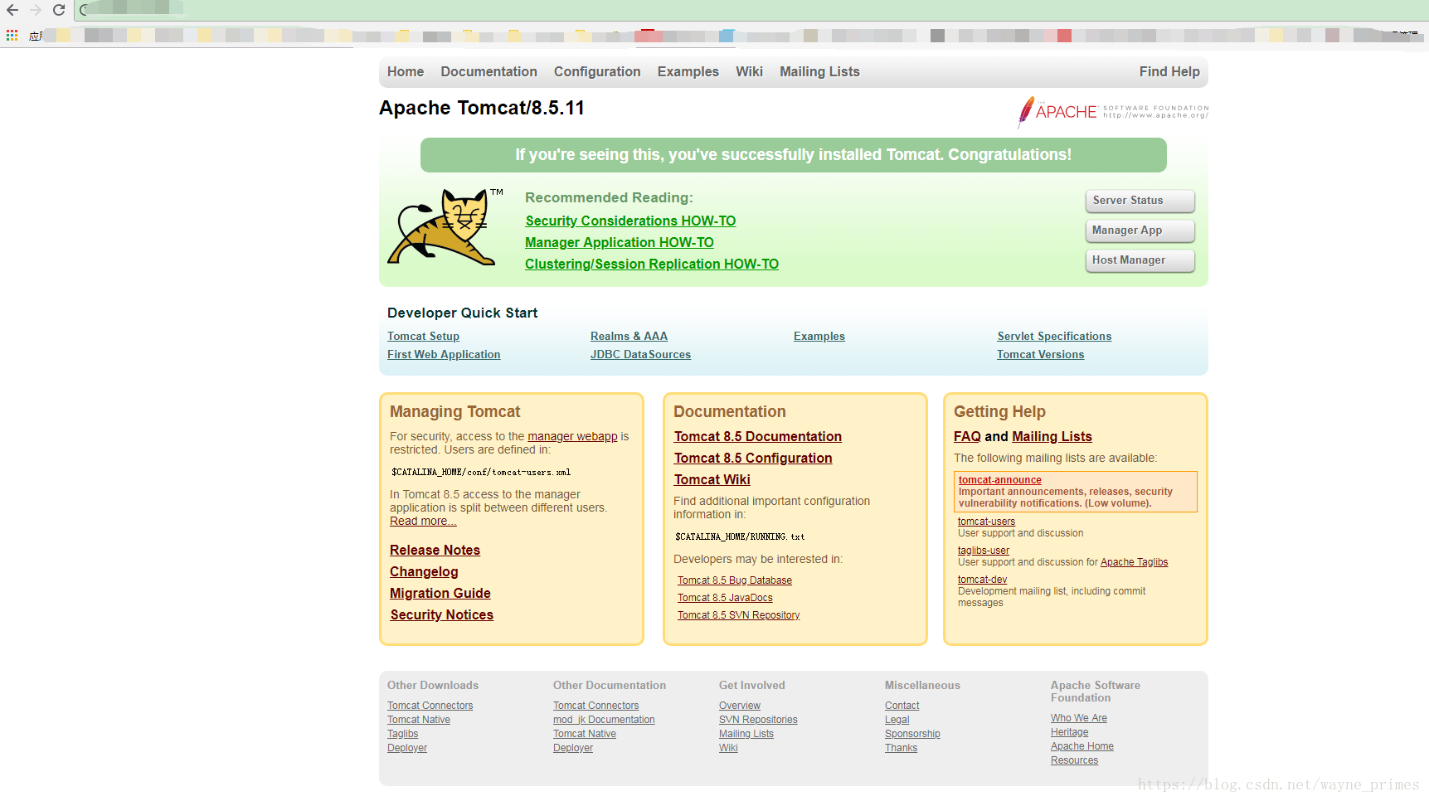Viewport: 1429px width, 801px height.
Task: Open Manager Application HOW-TO link
Action: [620, 243]
